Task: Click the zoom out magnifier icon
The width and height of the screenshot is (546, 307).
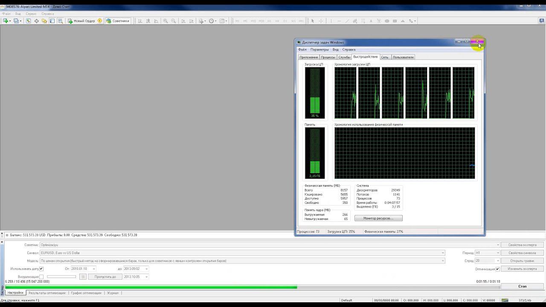Action: coord(174,21)
